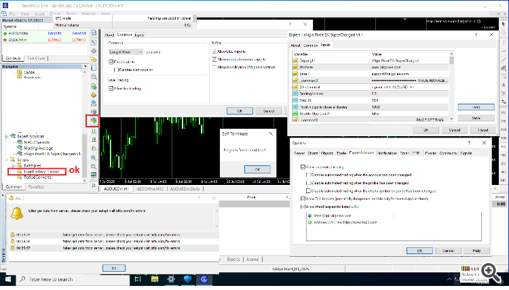Toggle Allow WebRequest for listed URL checkbox

click(x=303, y=207)
